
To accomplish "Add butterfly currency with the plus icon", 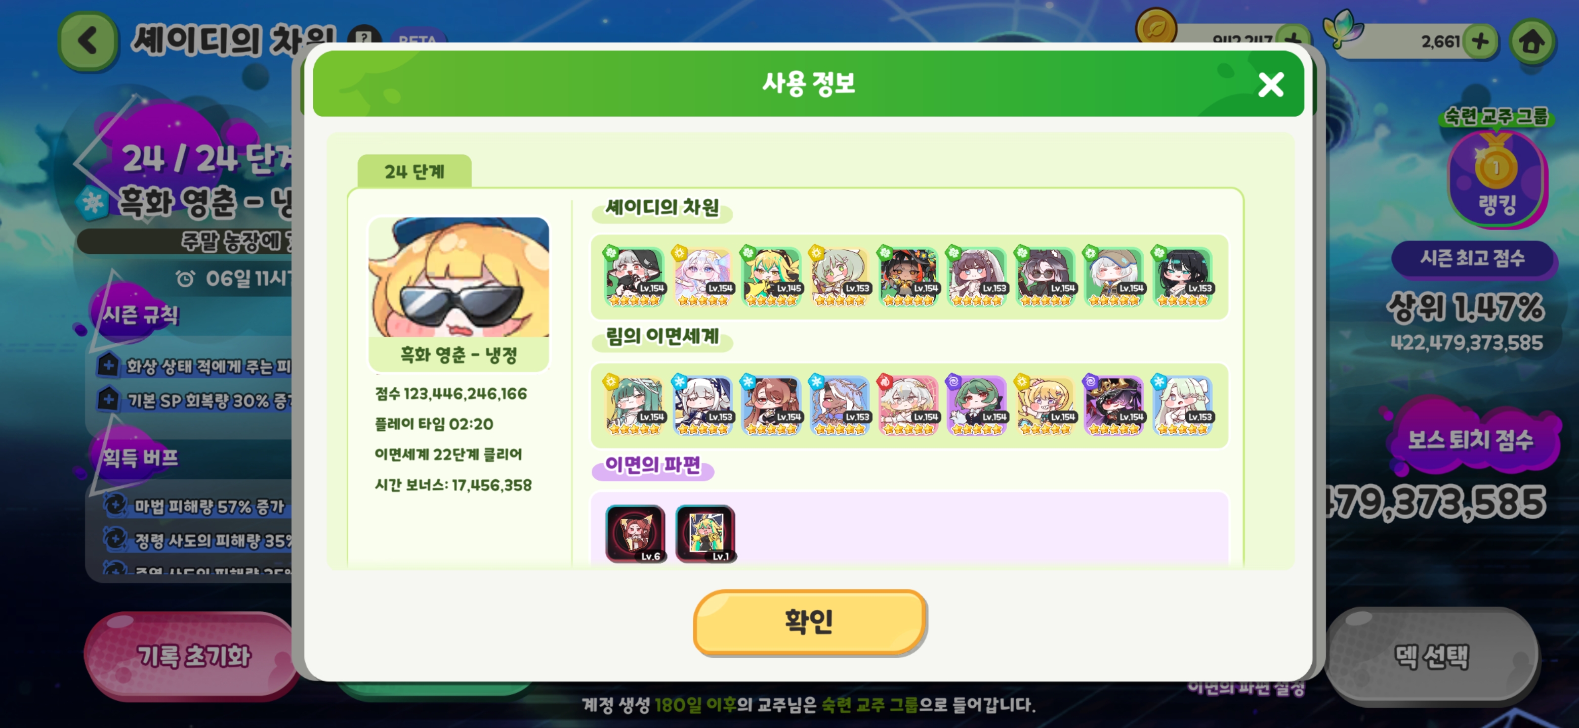I will 1480,41.
